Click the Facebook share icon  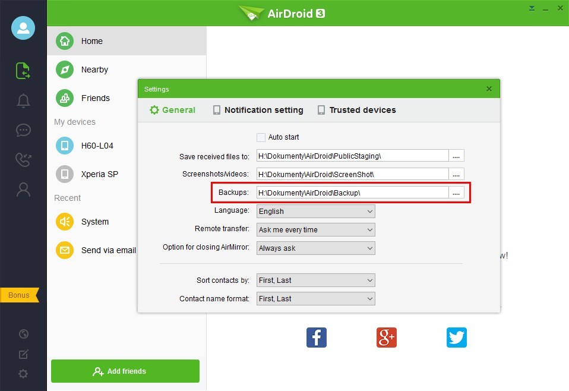[x=317, y=338]
